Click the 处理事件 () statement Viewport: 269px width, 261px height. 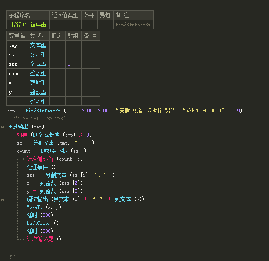pyautogui.click(x=41, y=167)
